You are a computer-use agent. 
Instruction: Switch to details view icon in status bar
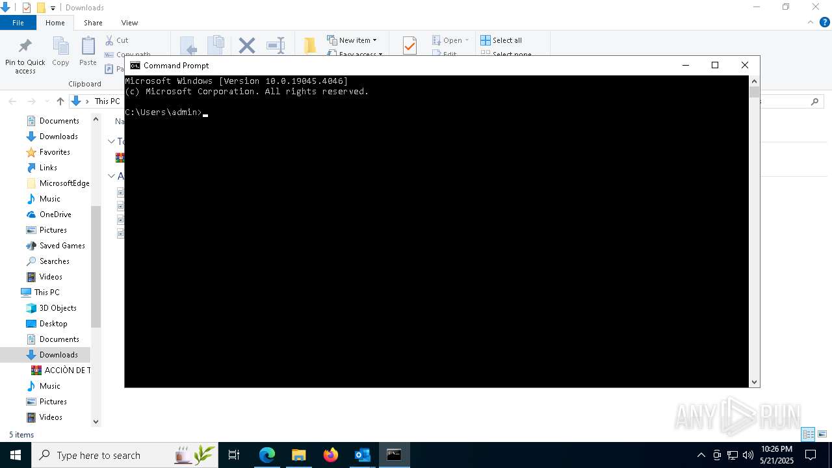(808, 434)
